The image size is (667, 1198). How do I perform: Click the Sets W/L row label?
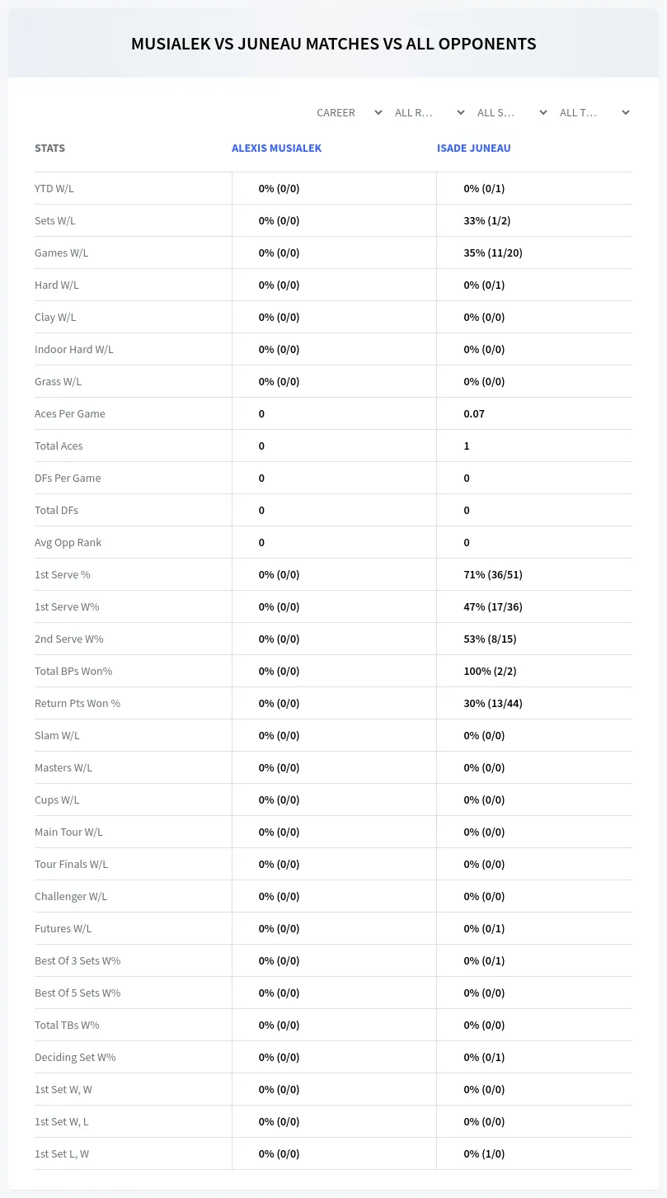pos(55,220)
